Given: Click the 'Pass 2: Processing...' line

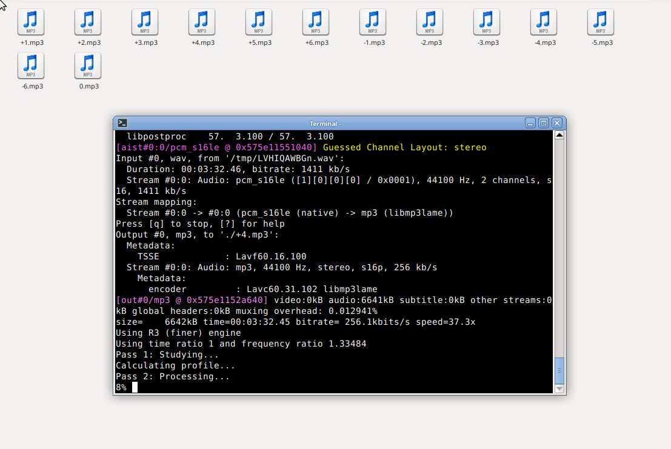Looking at the screenshot, I should click(x=173, y=376).
